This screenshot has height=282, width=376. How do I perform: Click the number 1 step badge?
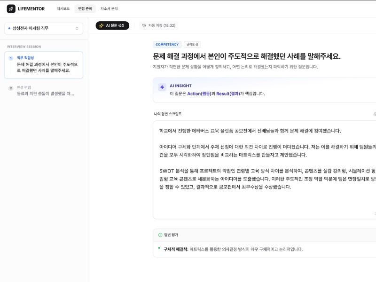pos(11,58)
